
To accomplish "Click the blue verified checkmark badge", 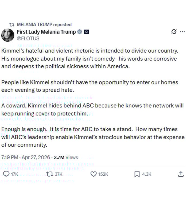I will click(79, 32).
